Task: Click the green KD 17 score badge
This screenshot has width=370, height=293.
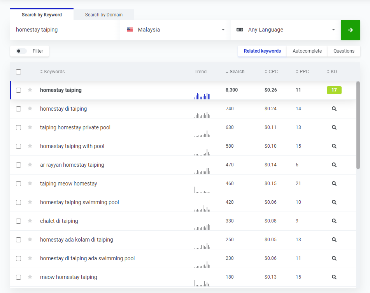Action: 334,90
